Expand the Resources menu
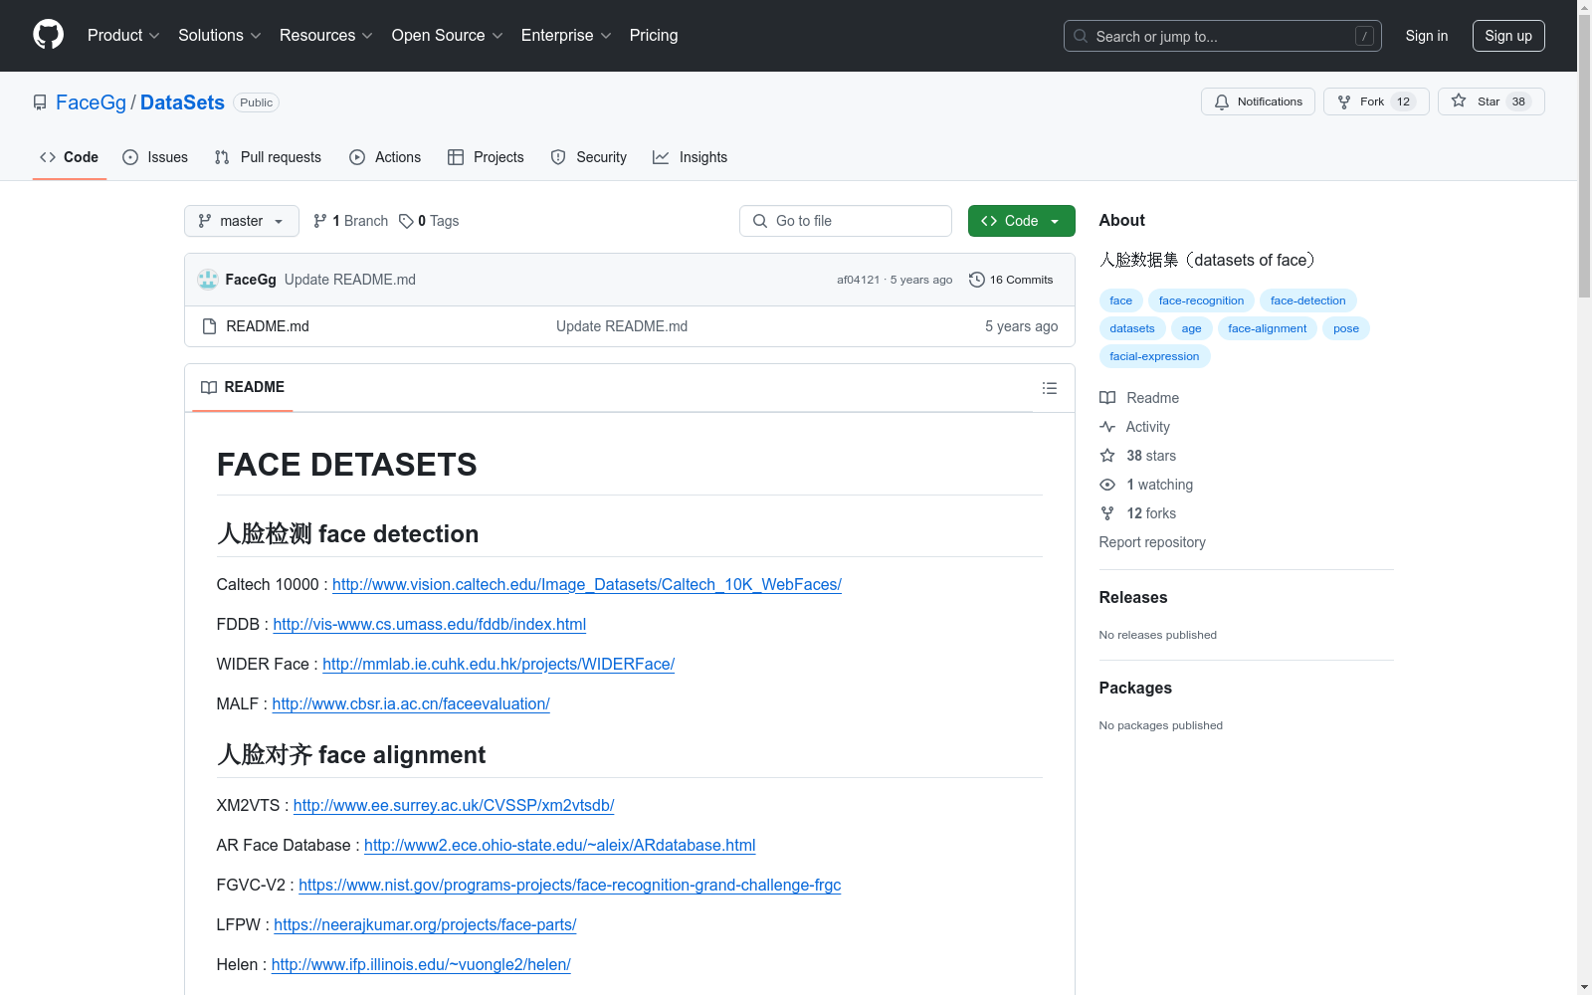 326,35
